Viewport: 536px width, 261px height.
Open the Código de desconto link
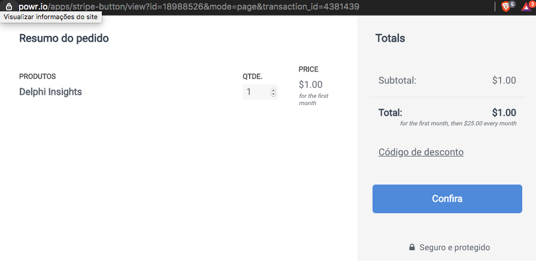[421, 152]
